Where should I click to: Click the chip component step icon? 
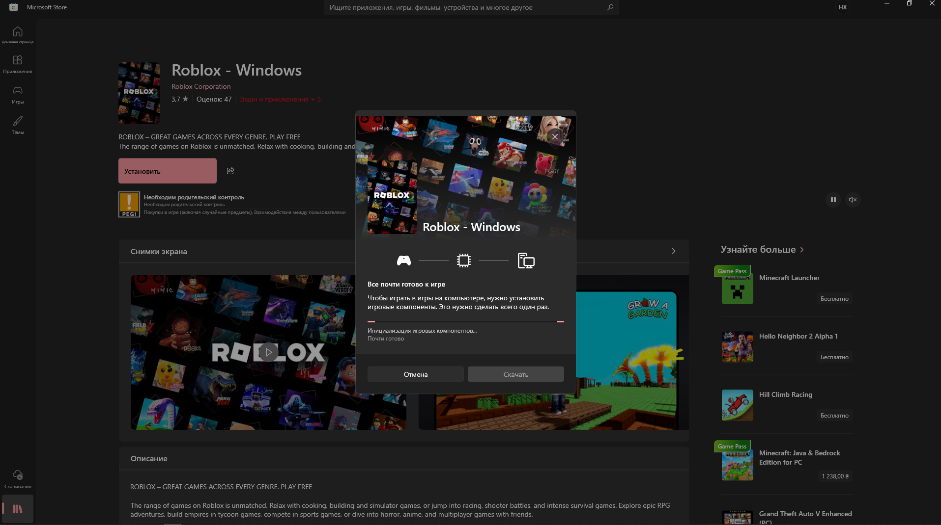pyautogui.click(x=464, y=261)
